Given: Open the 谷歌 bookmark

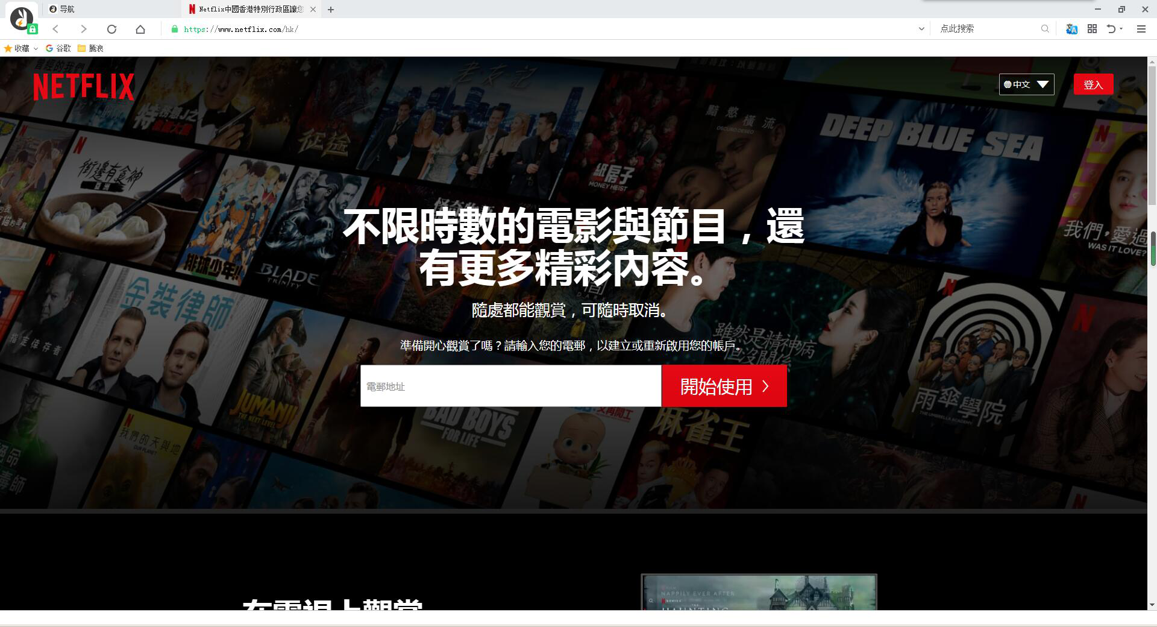Looking at the screenshot, I should (58, 48).
